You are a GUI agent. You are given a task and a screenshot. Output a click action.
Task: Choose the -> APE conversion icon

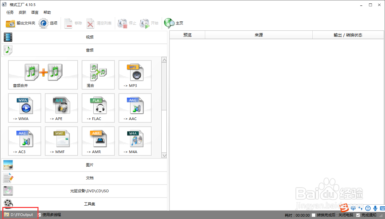61,108
